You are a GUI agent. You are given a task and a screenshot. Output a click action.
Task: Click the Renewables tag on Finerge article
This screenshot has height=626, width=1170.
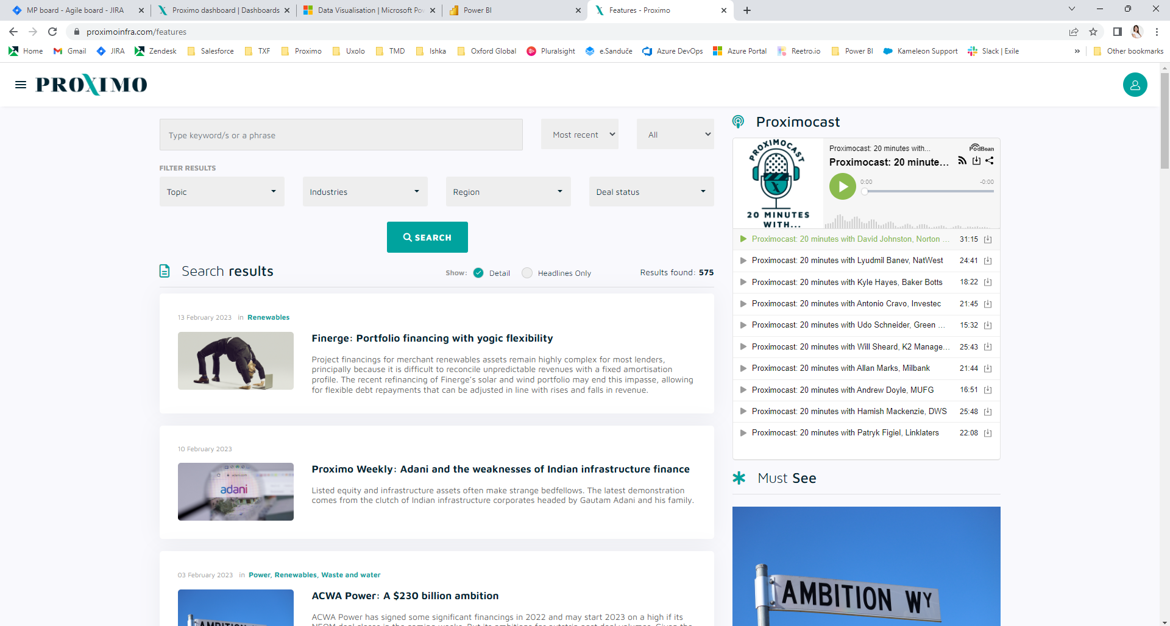pyautogui.click(x=268, y=317)
